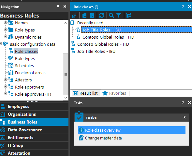Image resolution: width=192 pixels, height=156 pixels.
Task: Pin the Navigation panel
Action: 58,6
